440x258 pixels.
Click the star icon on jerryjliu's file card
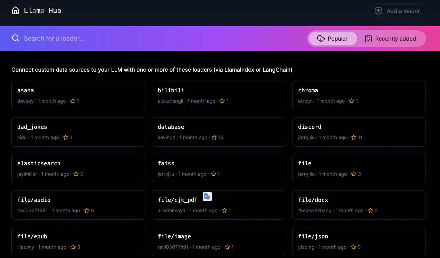click(x=354, y=174)
